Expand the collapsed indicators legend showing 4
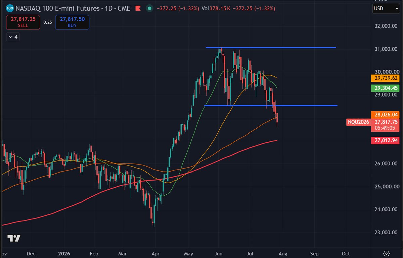Viewport: 403px width, 258px height. click(13, 37)
